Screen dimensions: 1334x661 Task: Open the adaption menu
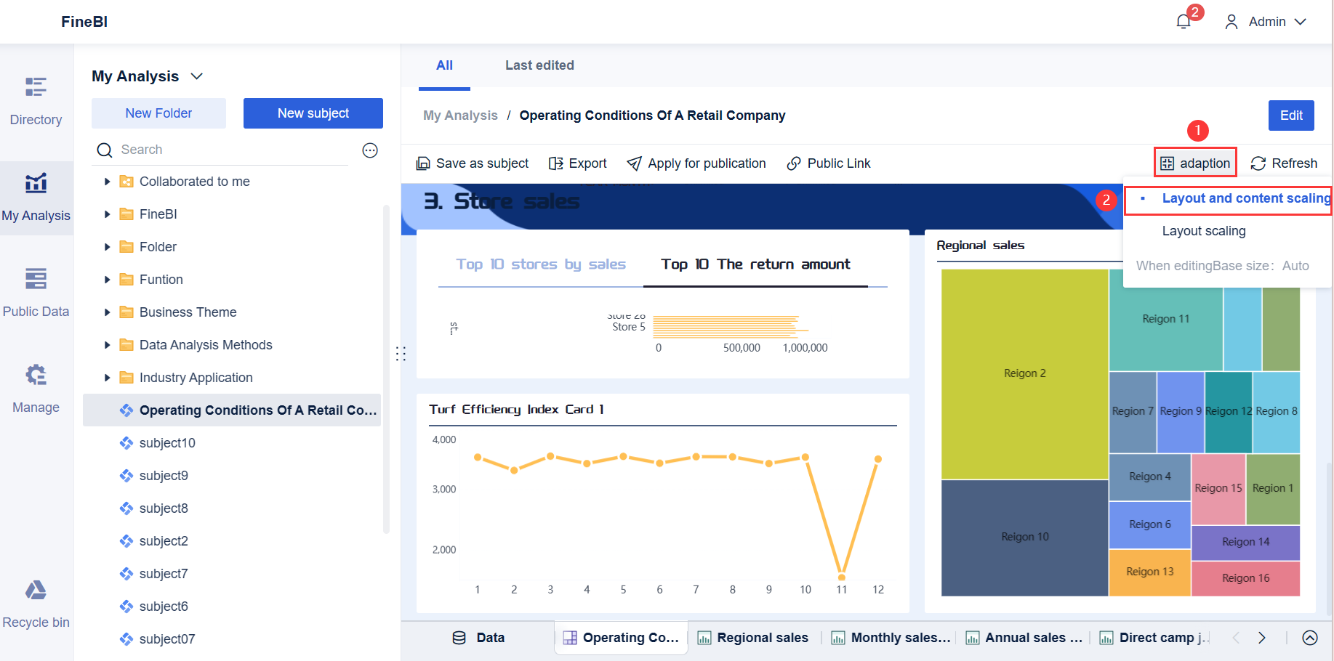[1194, 163]
